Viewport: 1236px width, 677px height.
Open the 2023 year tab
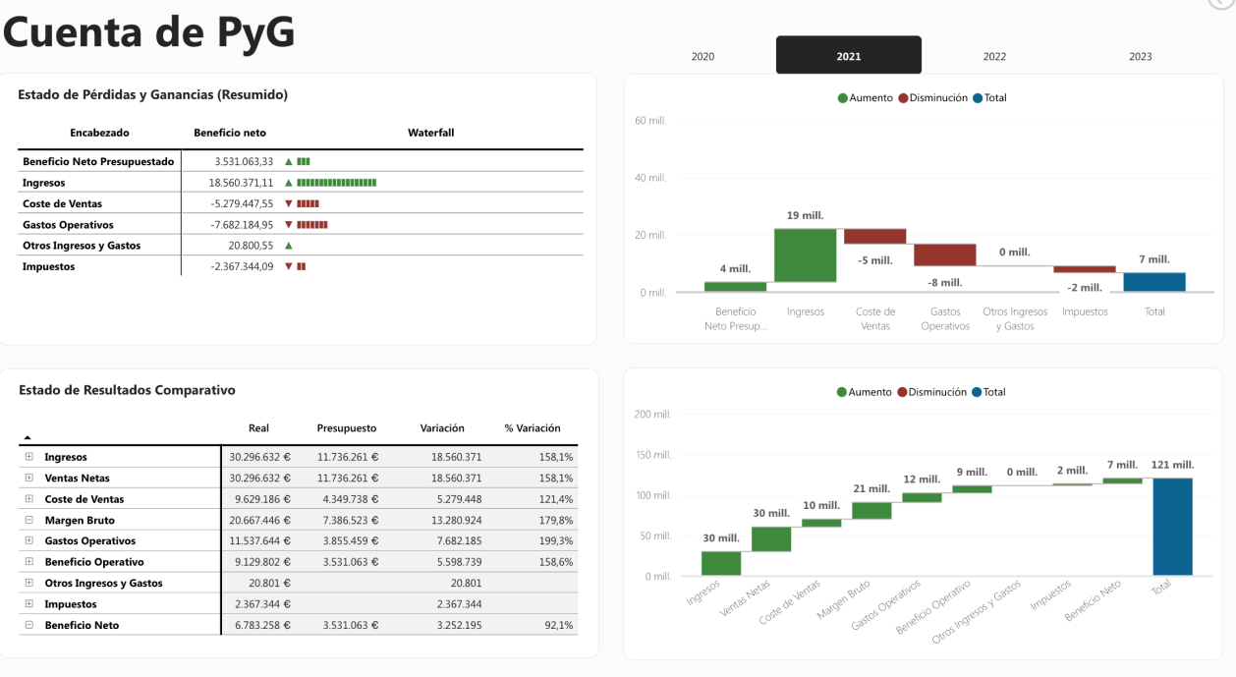pos(1140,56)
